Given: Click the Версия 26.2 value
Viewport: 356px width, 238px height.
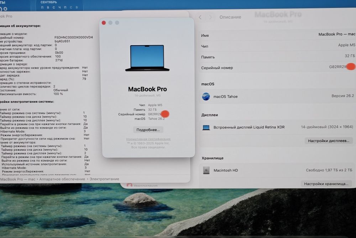Looking at the screenshot, I should tap(342, 96).
